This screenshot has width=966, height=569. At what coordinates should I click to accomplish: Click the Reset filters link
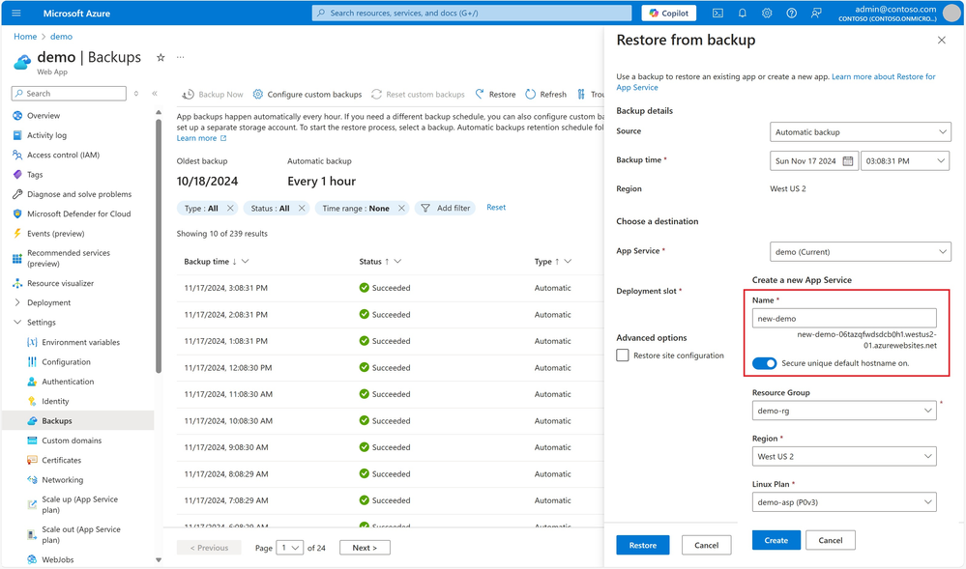click(x=496, y=208)
